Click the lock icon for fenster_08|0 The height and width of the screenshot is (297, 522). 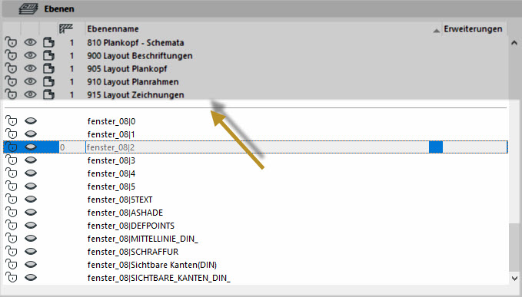(x=11, y=121)
